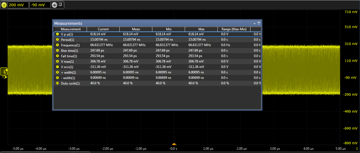Toggle channel 1 yellow button
Image resolution: width=360 pixels, height=153 pixels.
point(4,5)
